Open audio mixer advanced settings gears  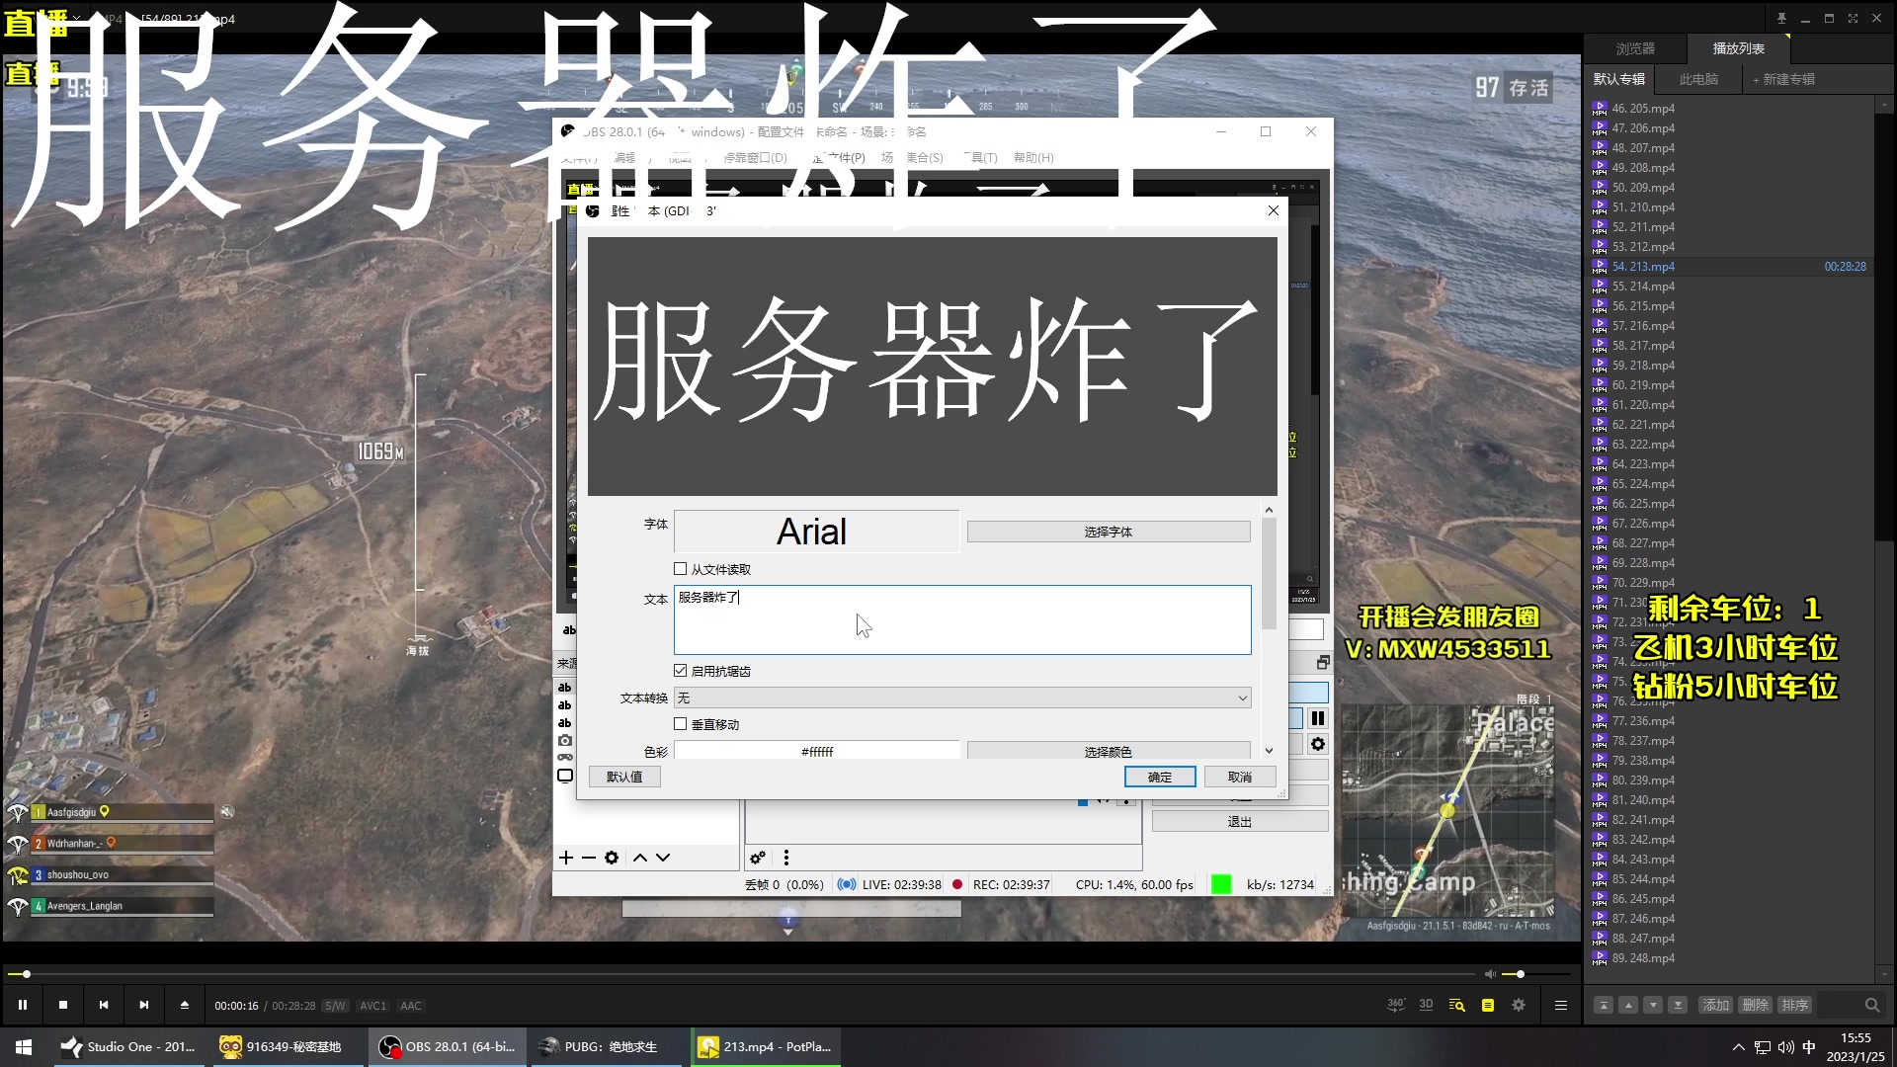tap(758, 858)
